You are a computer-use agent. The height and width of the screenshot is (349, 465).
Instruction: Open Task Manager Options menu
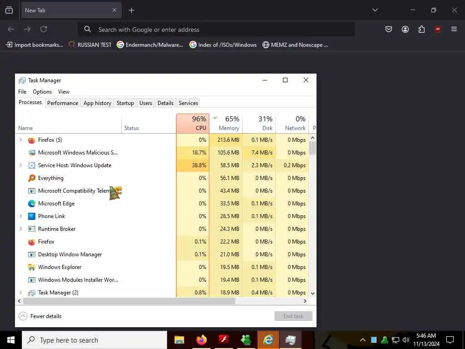click(x=42, y=92)
